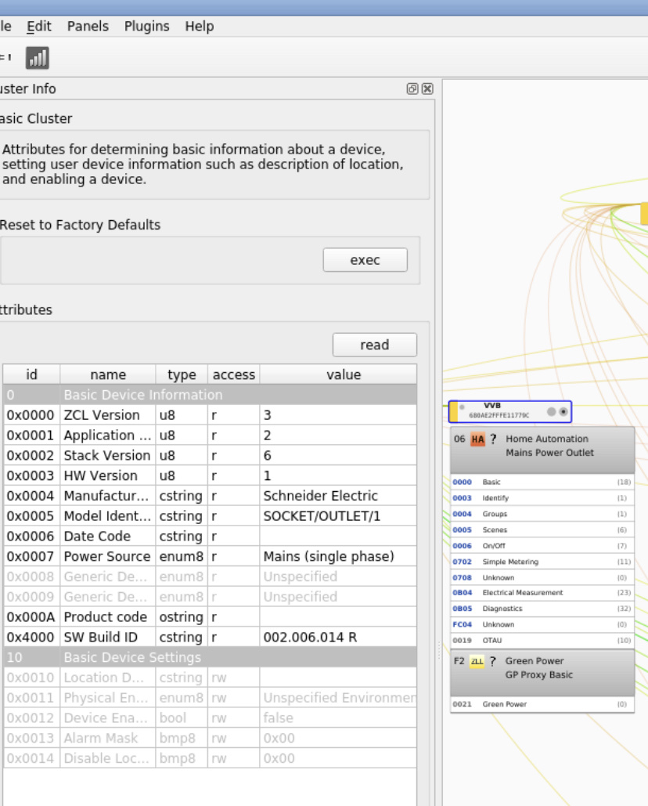
Task: Click the SOCKET/OUTLET/1 model value
Action: pyautogui.click(x=322, y=516)
